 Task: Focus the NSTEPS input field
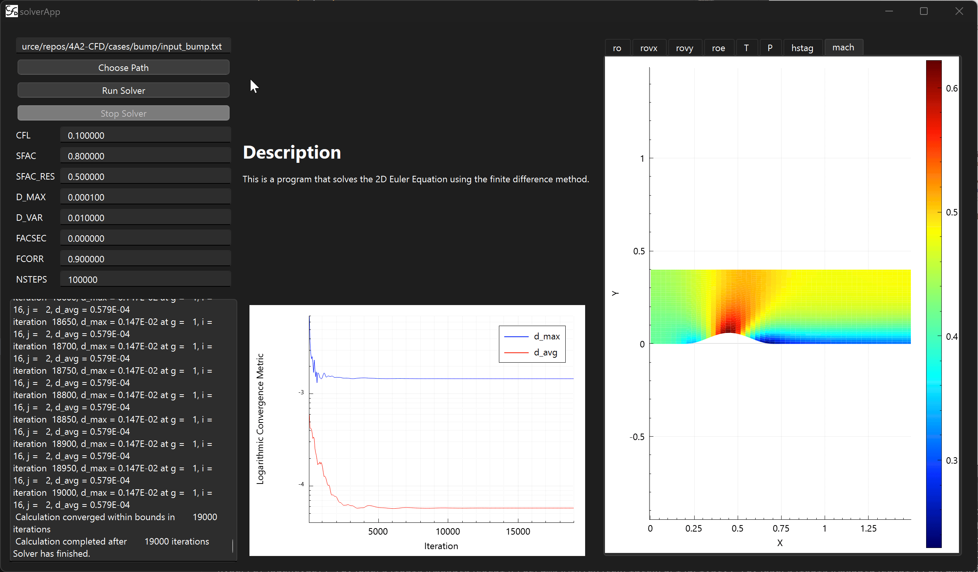click(x=146, y=280)
